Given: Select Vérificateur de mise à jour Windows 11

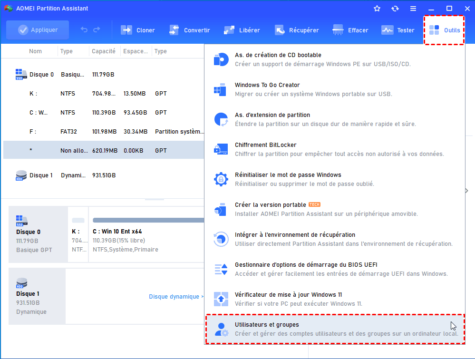Looking at the screenshot, I should 335,299.
